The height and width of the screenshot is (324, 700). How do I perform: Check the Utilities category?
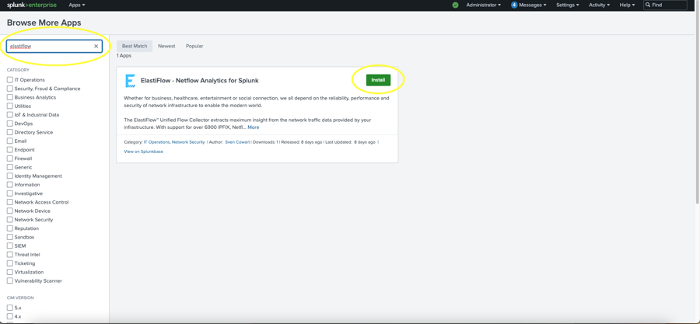[x=10, y=106]
